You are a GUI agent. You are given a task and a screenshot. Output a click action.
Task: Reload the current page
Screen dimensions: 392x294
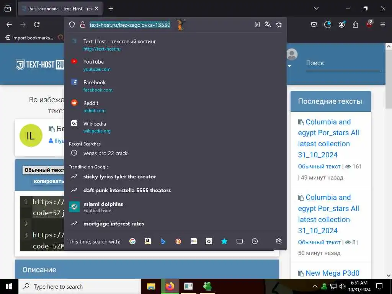[x=37, y=24]
